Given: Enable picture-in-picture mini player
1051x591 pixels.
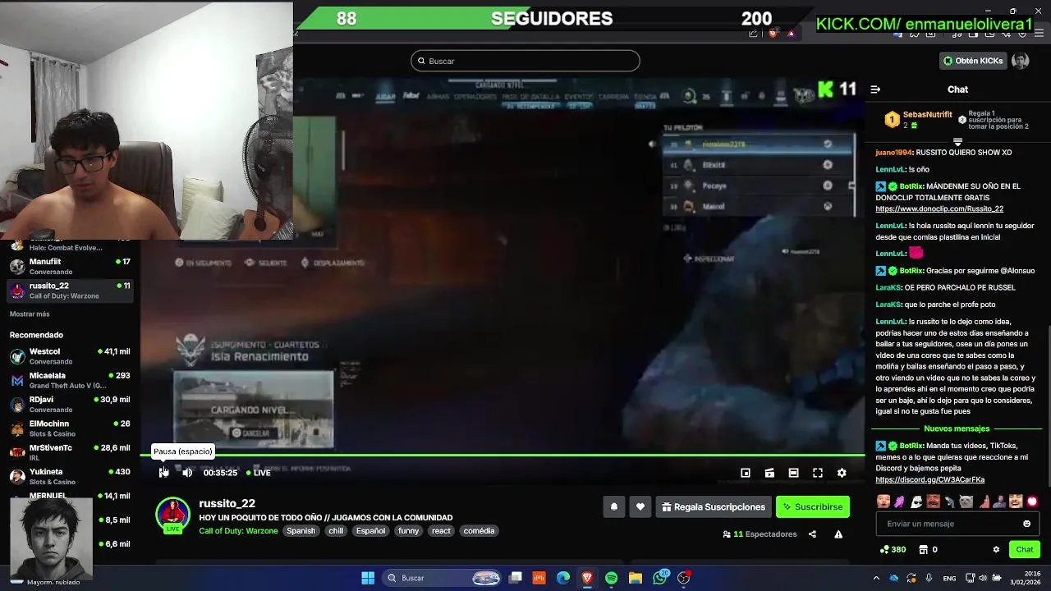Looking at the screenshot, I should pos(746,473).
